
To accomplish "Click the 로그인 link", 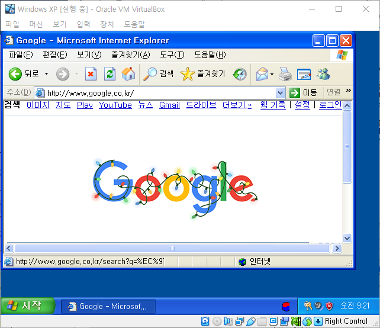I will (330, 105).
